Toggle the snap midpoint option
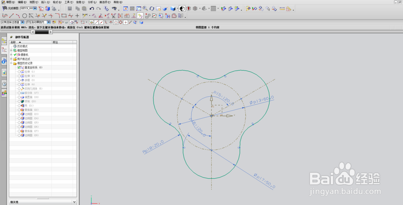This screenshot has width=403, height=205. point(101,22)
